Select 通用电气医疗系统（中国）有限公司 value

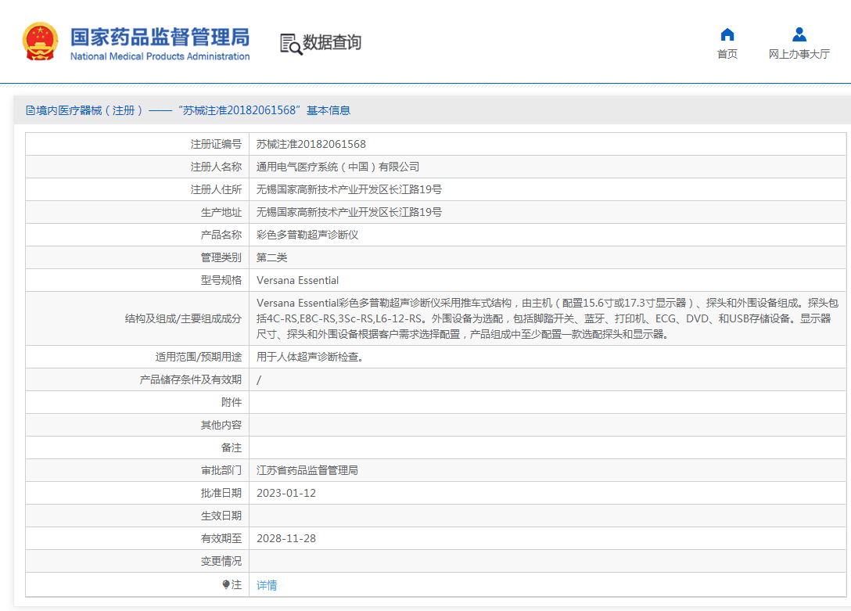pos(338,167)
